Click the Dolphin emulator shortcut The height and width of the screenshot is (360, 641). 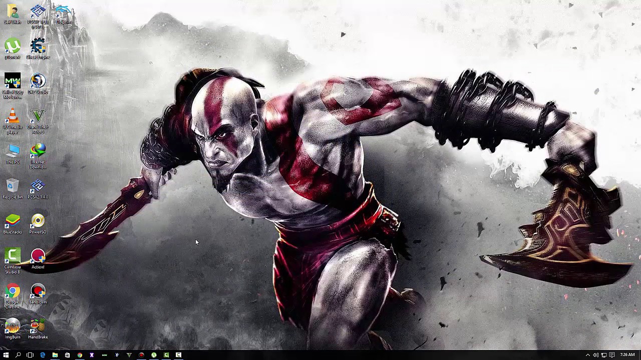[63, 12]
